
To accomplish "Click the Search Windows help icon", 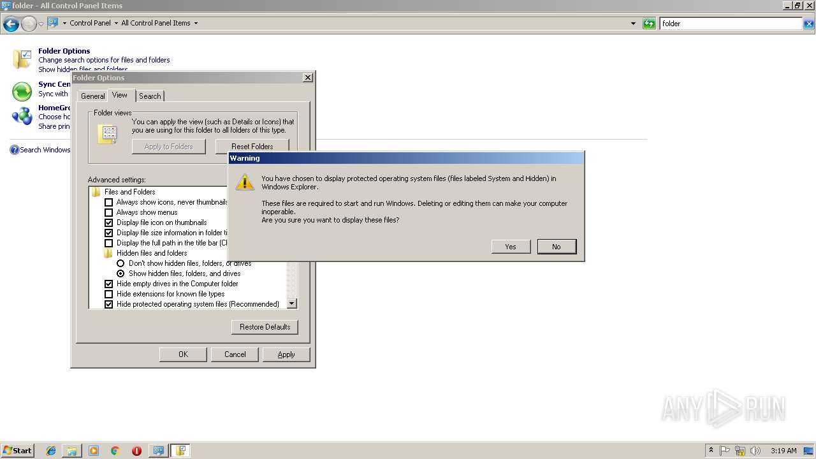I will (x=14, y=150).
